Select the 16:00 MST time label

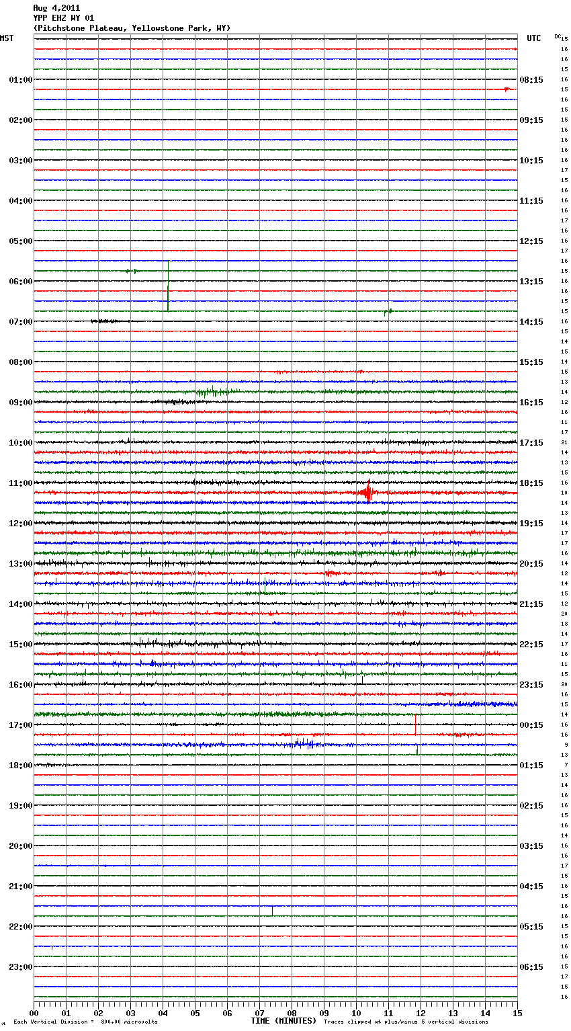(x=21, y=685)
